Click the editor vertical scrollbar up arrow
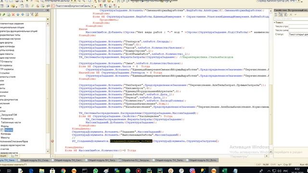 pos(270,11)
